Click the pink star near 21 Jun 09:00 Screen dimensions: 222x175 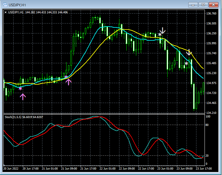[x=66, y=77]
